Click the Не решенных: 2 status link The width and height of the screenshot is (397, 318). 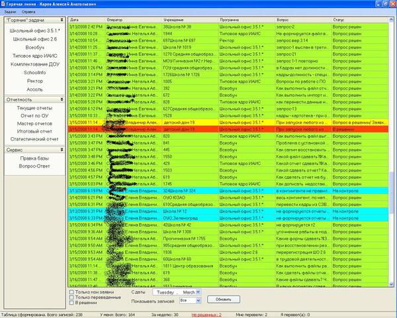pyautogui.click(x=206, y=314)
